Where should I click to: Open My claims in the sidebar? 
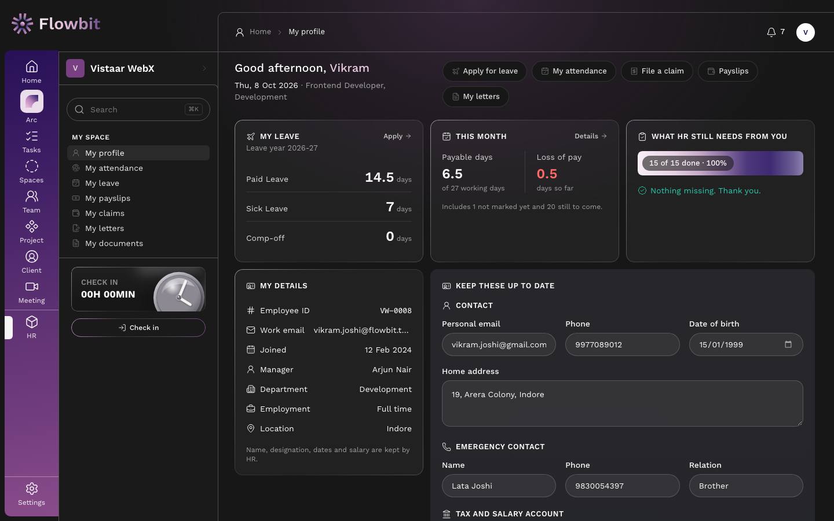(138, 213)
